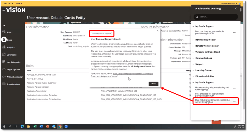Click the Guided Learning search field

coord(216,17)
